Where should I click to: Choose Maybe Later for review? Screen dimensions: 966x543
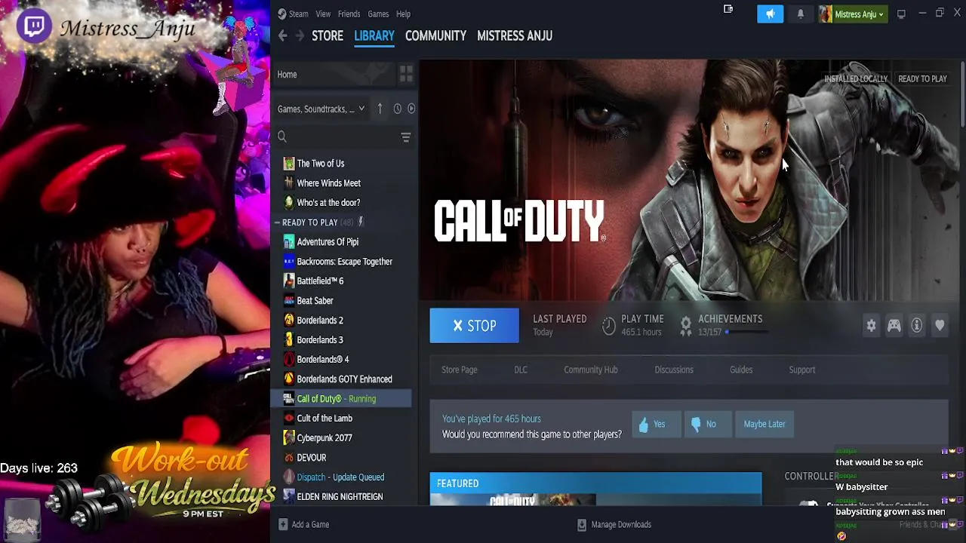click(x=764, y=424)
